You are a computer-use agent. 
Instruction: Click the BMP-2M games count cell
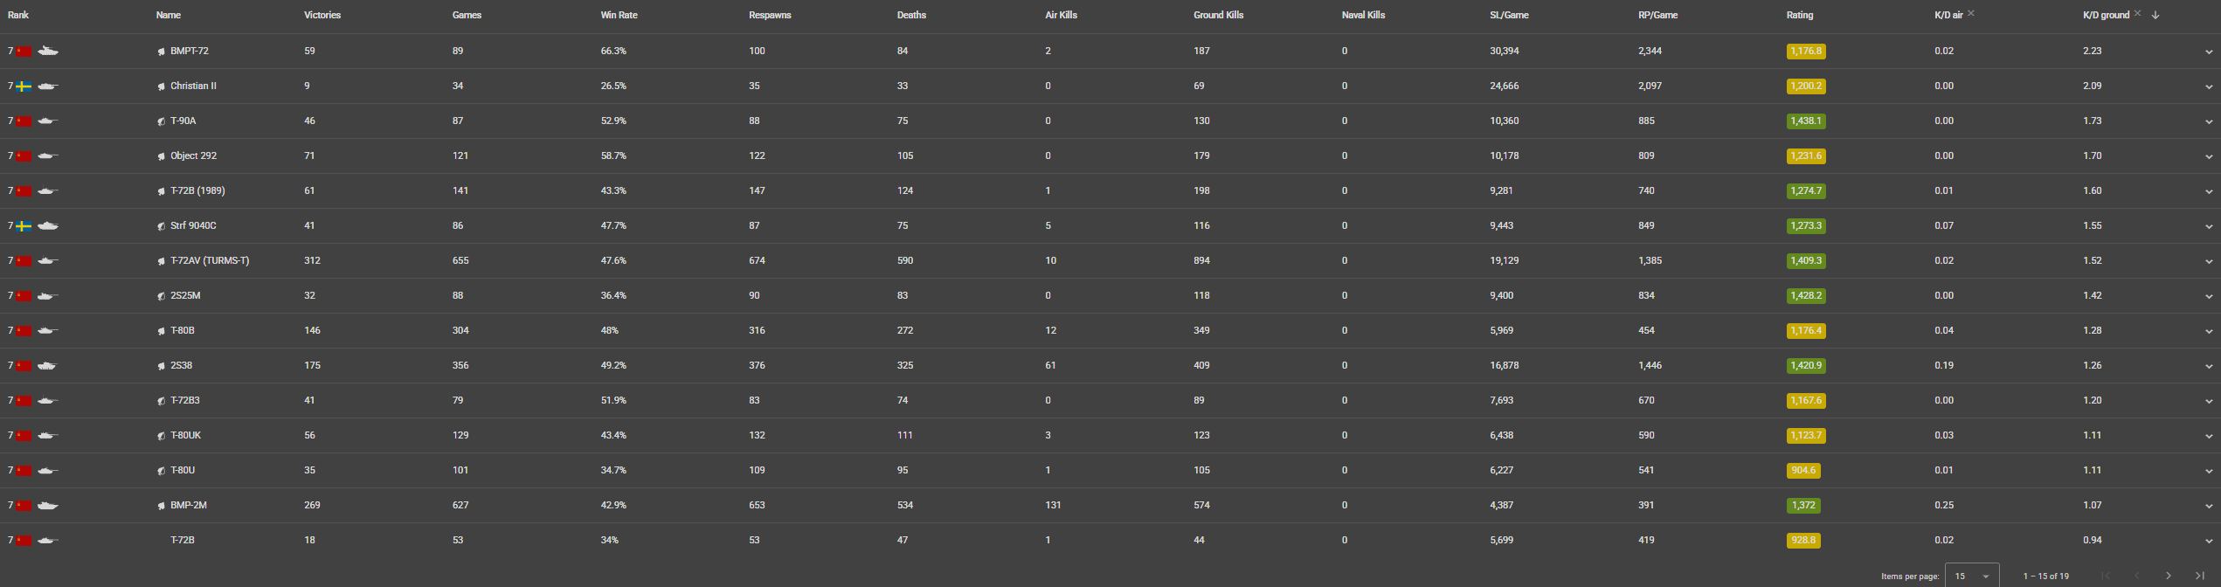[x=460, y=505]
